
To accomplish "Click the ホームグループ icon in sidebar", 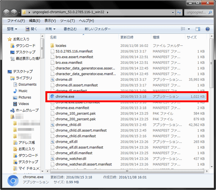I will [12, 110].
